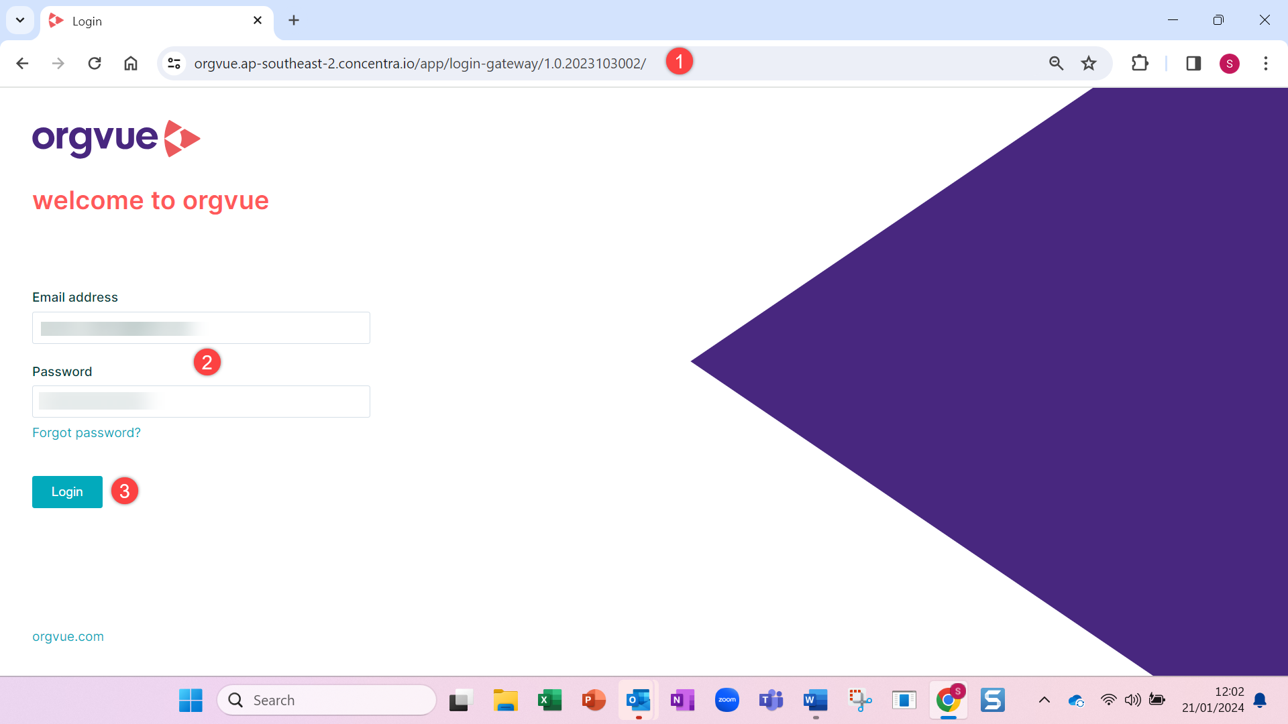Image resolution: width=1288 pixels, height=724 pixels.
Task: Open the Extensions puzzle icon
Action: pos(1140,63)
